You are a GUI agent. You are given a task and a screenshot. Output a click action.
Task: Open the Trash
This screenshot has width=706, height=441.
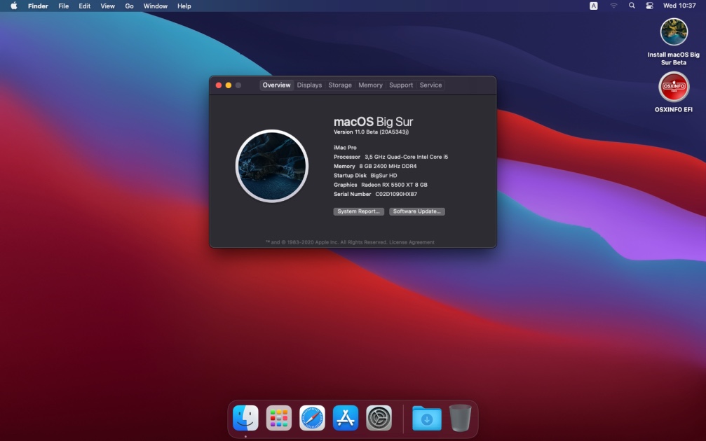coord(459,417)
